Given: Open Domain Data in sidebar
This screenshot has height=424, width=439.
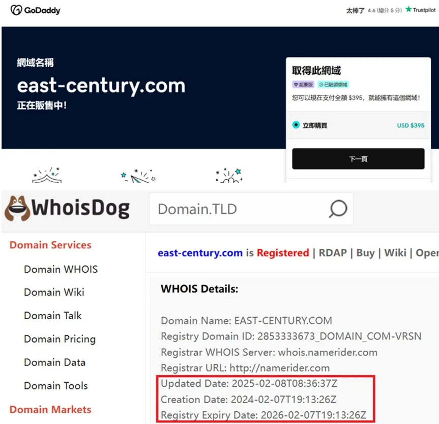Looking at the screenshot, I should click(54, 362).
